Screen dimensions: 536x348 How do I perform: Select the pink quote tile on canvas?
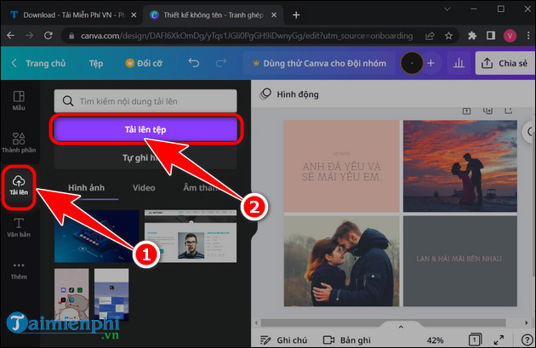pyautogui.click(x=341, y=166)
